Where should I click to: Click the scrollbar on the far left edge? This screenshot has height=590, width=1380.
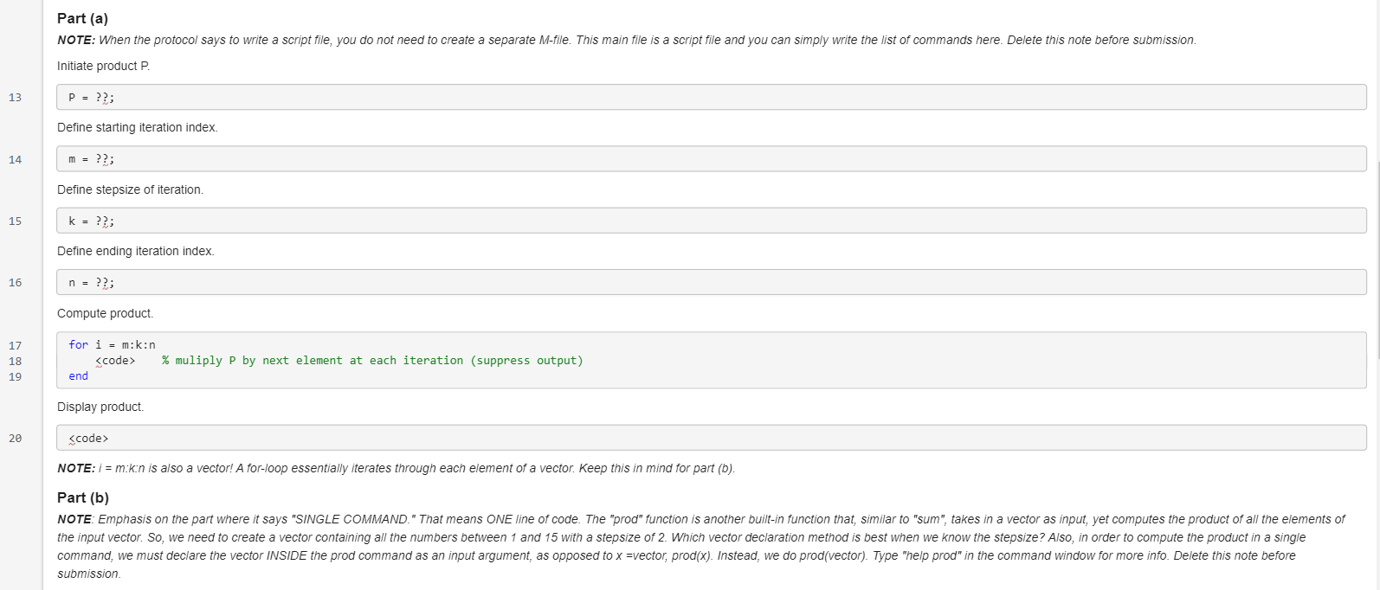3,294
